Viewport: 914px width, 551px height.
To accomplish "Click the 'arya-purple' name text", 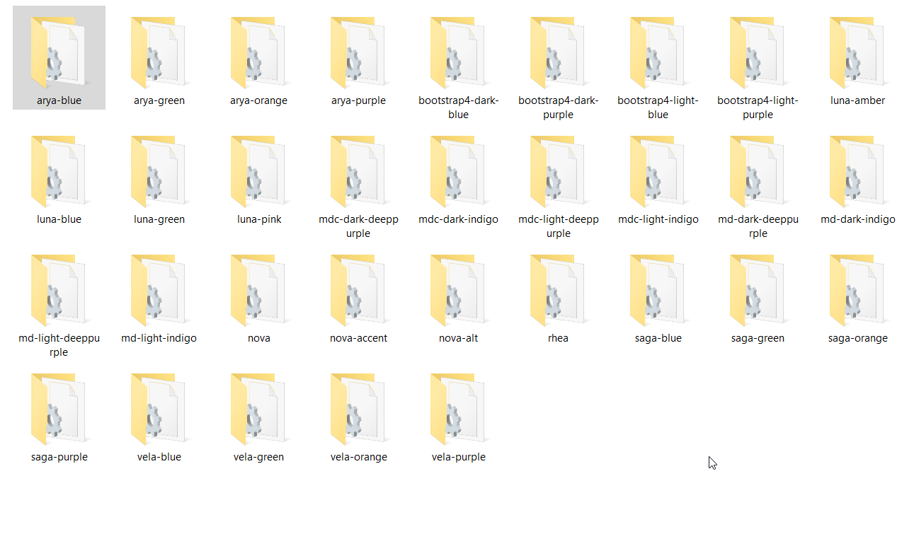I will click(358, 100).
